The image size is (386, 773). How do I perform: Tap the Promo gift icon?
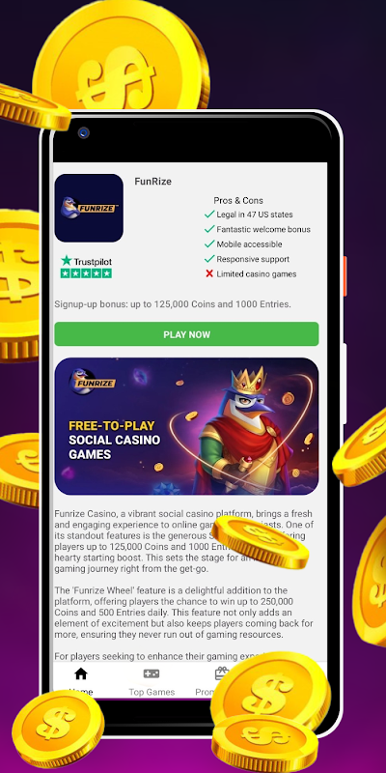[x=220, y=673]
